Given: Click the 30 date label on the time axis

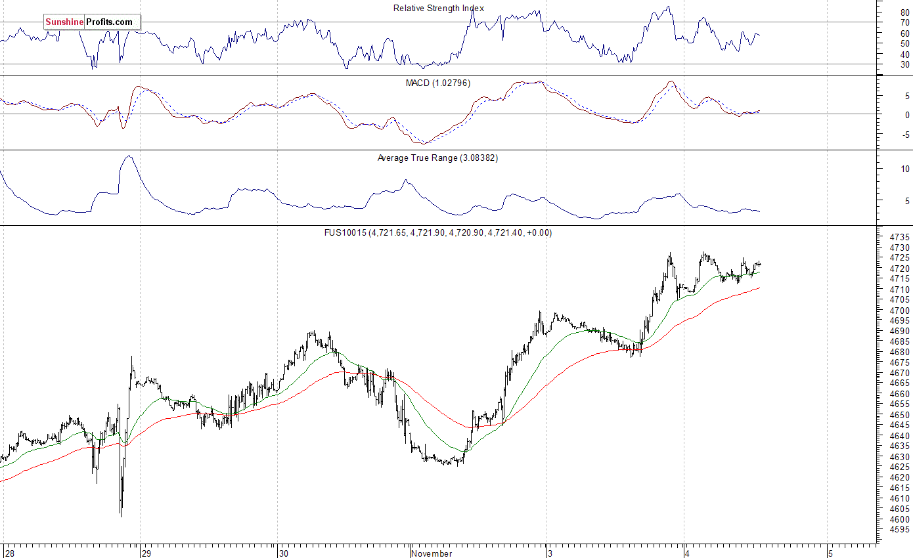Looking at the screenshot, I should point(284,553).
